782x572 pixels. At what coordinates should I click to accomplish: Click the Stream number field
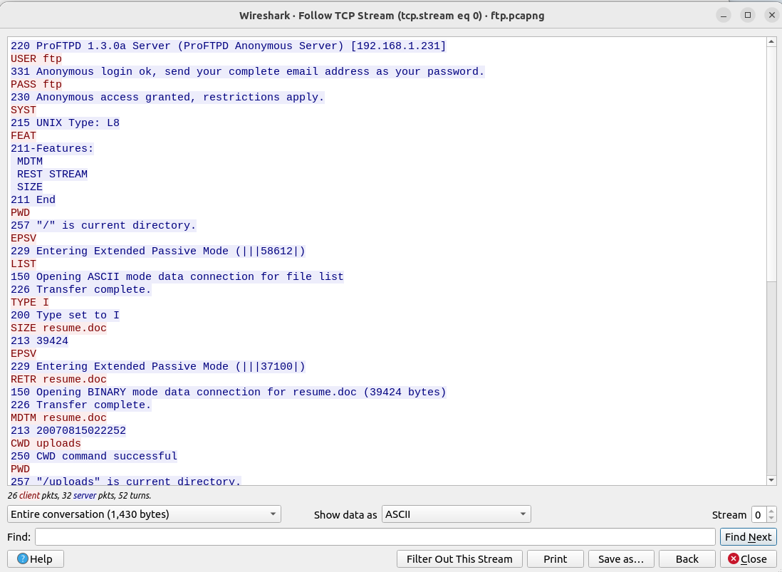pos(758,514)
